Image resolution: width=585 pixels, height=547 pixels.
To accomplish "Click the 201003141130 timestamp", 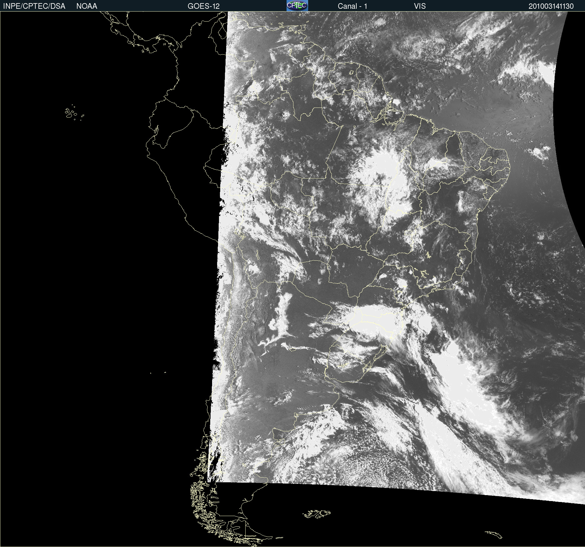I will 551,6.
